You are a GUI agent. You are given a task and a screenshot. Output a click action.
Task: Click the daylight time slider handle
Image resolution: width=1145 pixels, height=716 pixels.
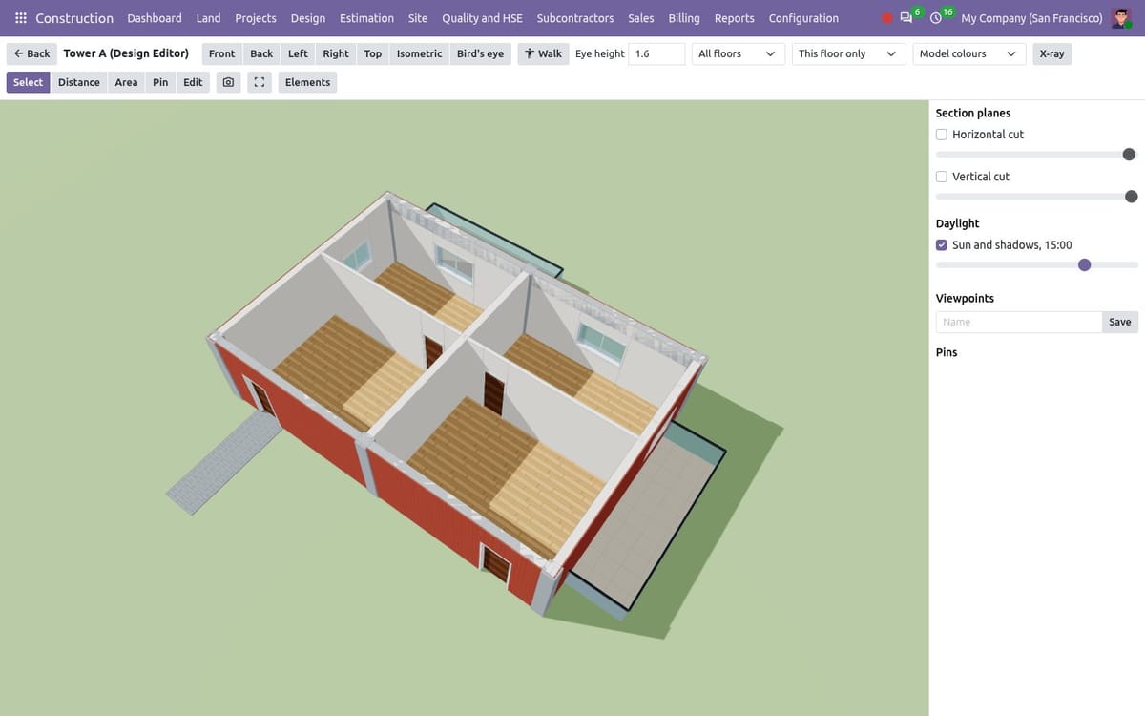(1084, 265)
